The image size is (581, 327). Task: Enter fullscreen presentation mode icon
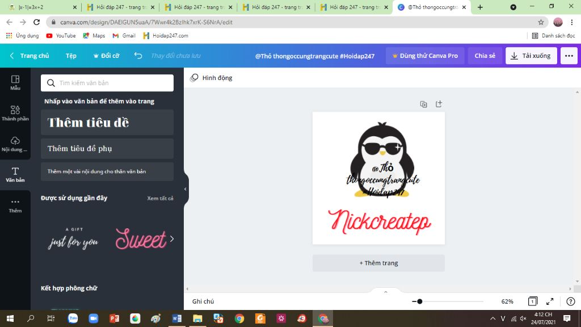point(550,301)
